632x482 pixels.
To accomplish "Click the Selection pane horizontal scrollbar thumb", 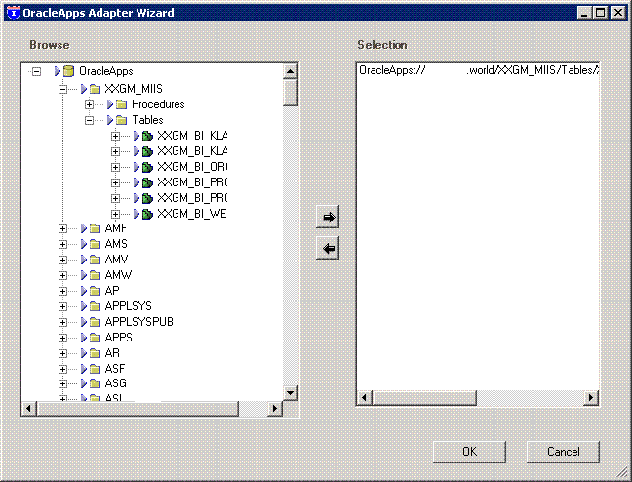I will pyautogui.click(x=424, y=398).
